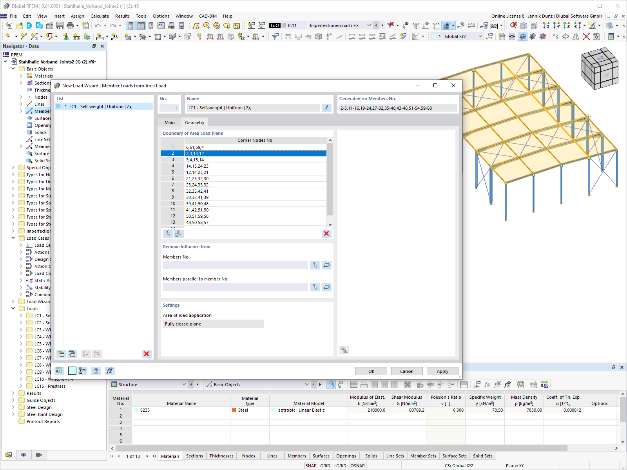Click the Name field 'LC1 - Self-weight | Uniform | ZA'
627x470 pixels.
click(x=253, y=108)
